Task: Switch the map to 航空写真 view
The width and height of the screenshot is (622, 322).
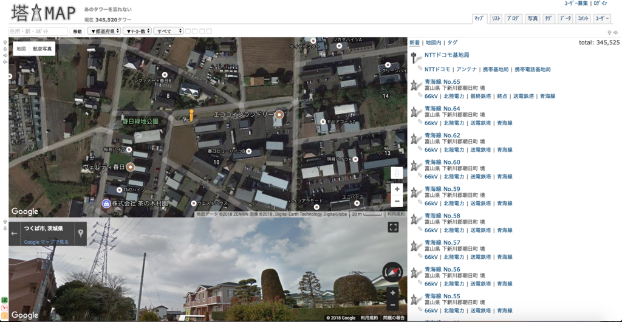Action: (x=43, y=49)
